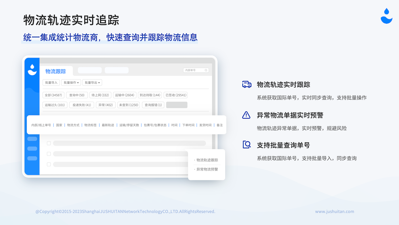The image size is (399, 225).
Task: Tick the third row checkbox in list
Action: pyautogui.click(x=49, y=164)
